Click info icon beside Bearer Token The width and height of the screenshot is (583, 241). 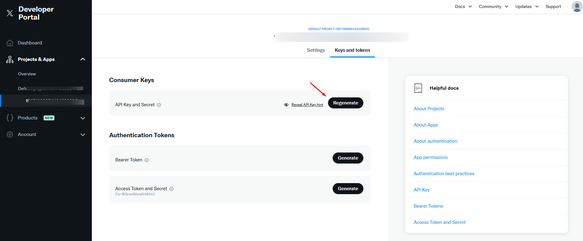pyautogui.click(x=147, y=160)
